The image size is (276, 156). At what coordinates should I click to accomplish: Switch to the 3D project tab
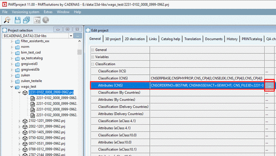click(113, 39)
